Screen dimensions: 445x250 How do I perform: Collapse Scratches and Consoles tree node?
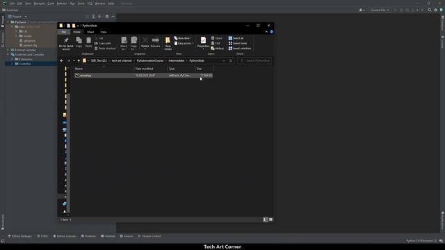pos(8,54)
